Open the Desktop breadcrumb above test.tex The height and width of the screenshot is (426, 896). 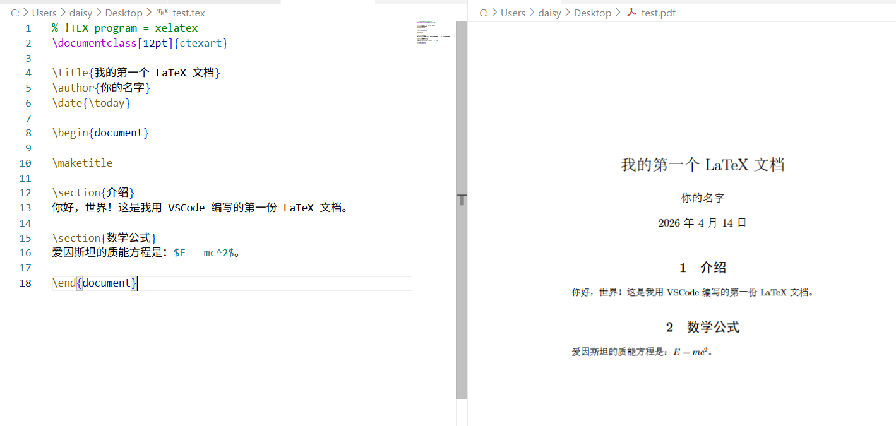pyautogui.click(x=124, y=13)
